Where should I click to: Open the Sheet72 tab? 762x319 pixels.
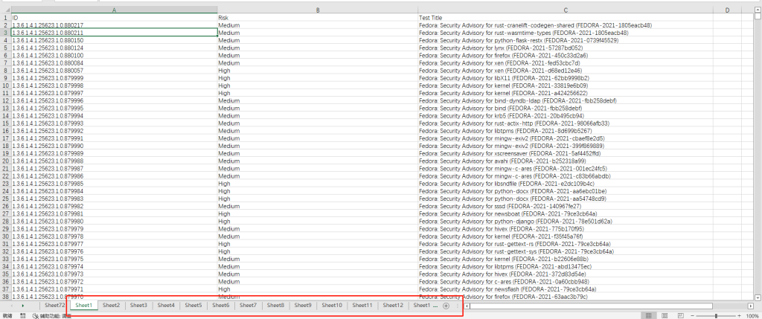[54, 306]
